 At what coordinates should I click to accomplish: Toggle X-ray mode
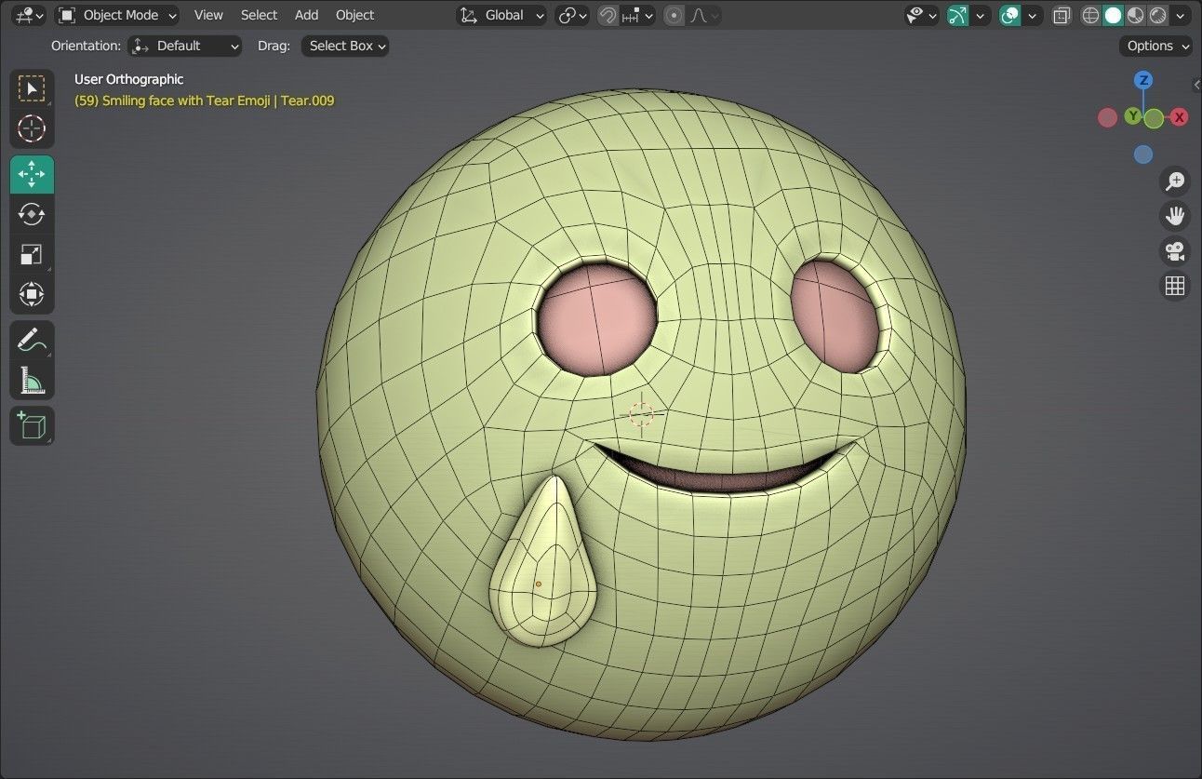1062,15
